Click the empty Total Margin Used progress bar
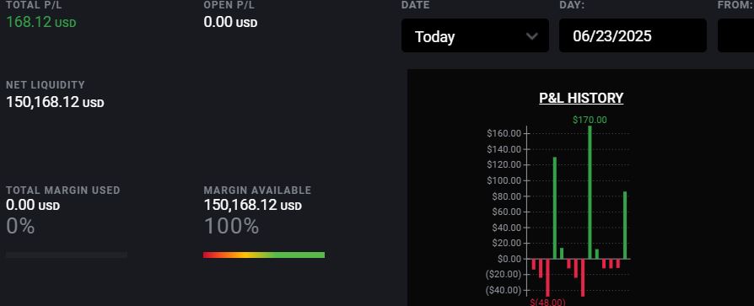The image size is (754, 306). [x=67, y=255]
